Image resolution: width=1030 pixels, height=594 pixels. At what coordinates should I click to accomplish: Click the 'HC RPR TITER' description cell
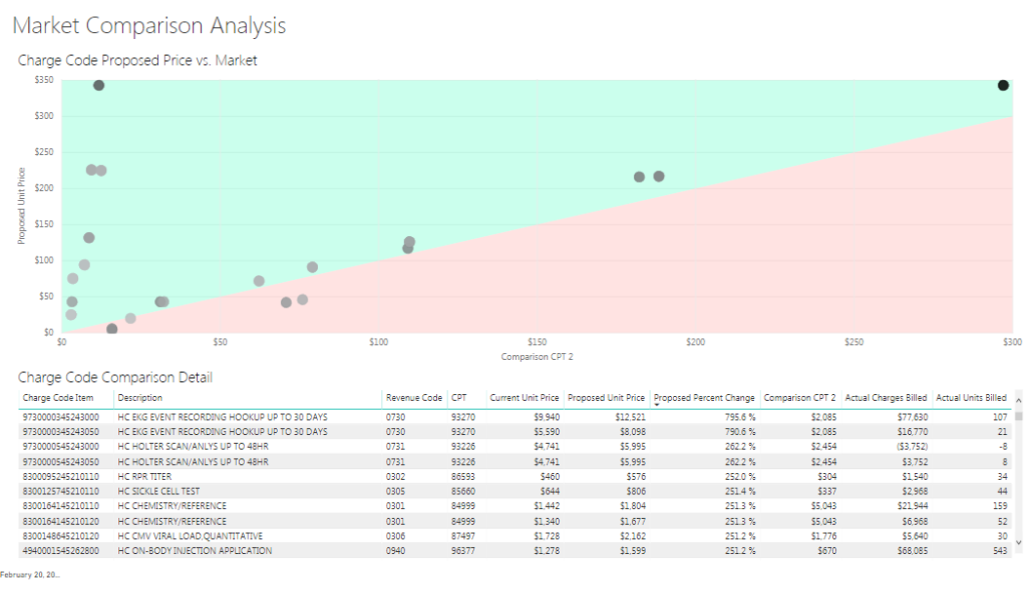coord(144,476)
